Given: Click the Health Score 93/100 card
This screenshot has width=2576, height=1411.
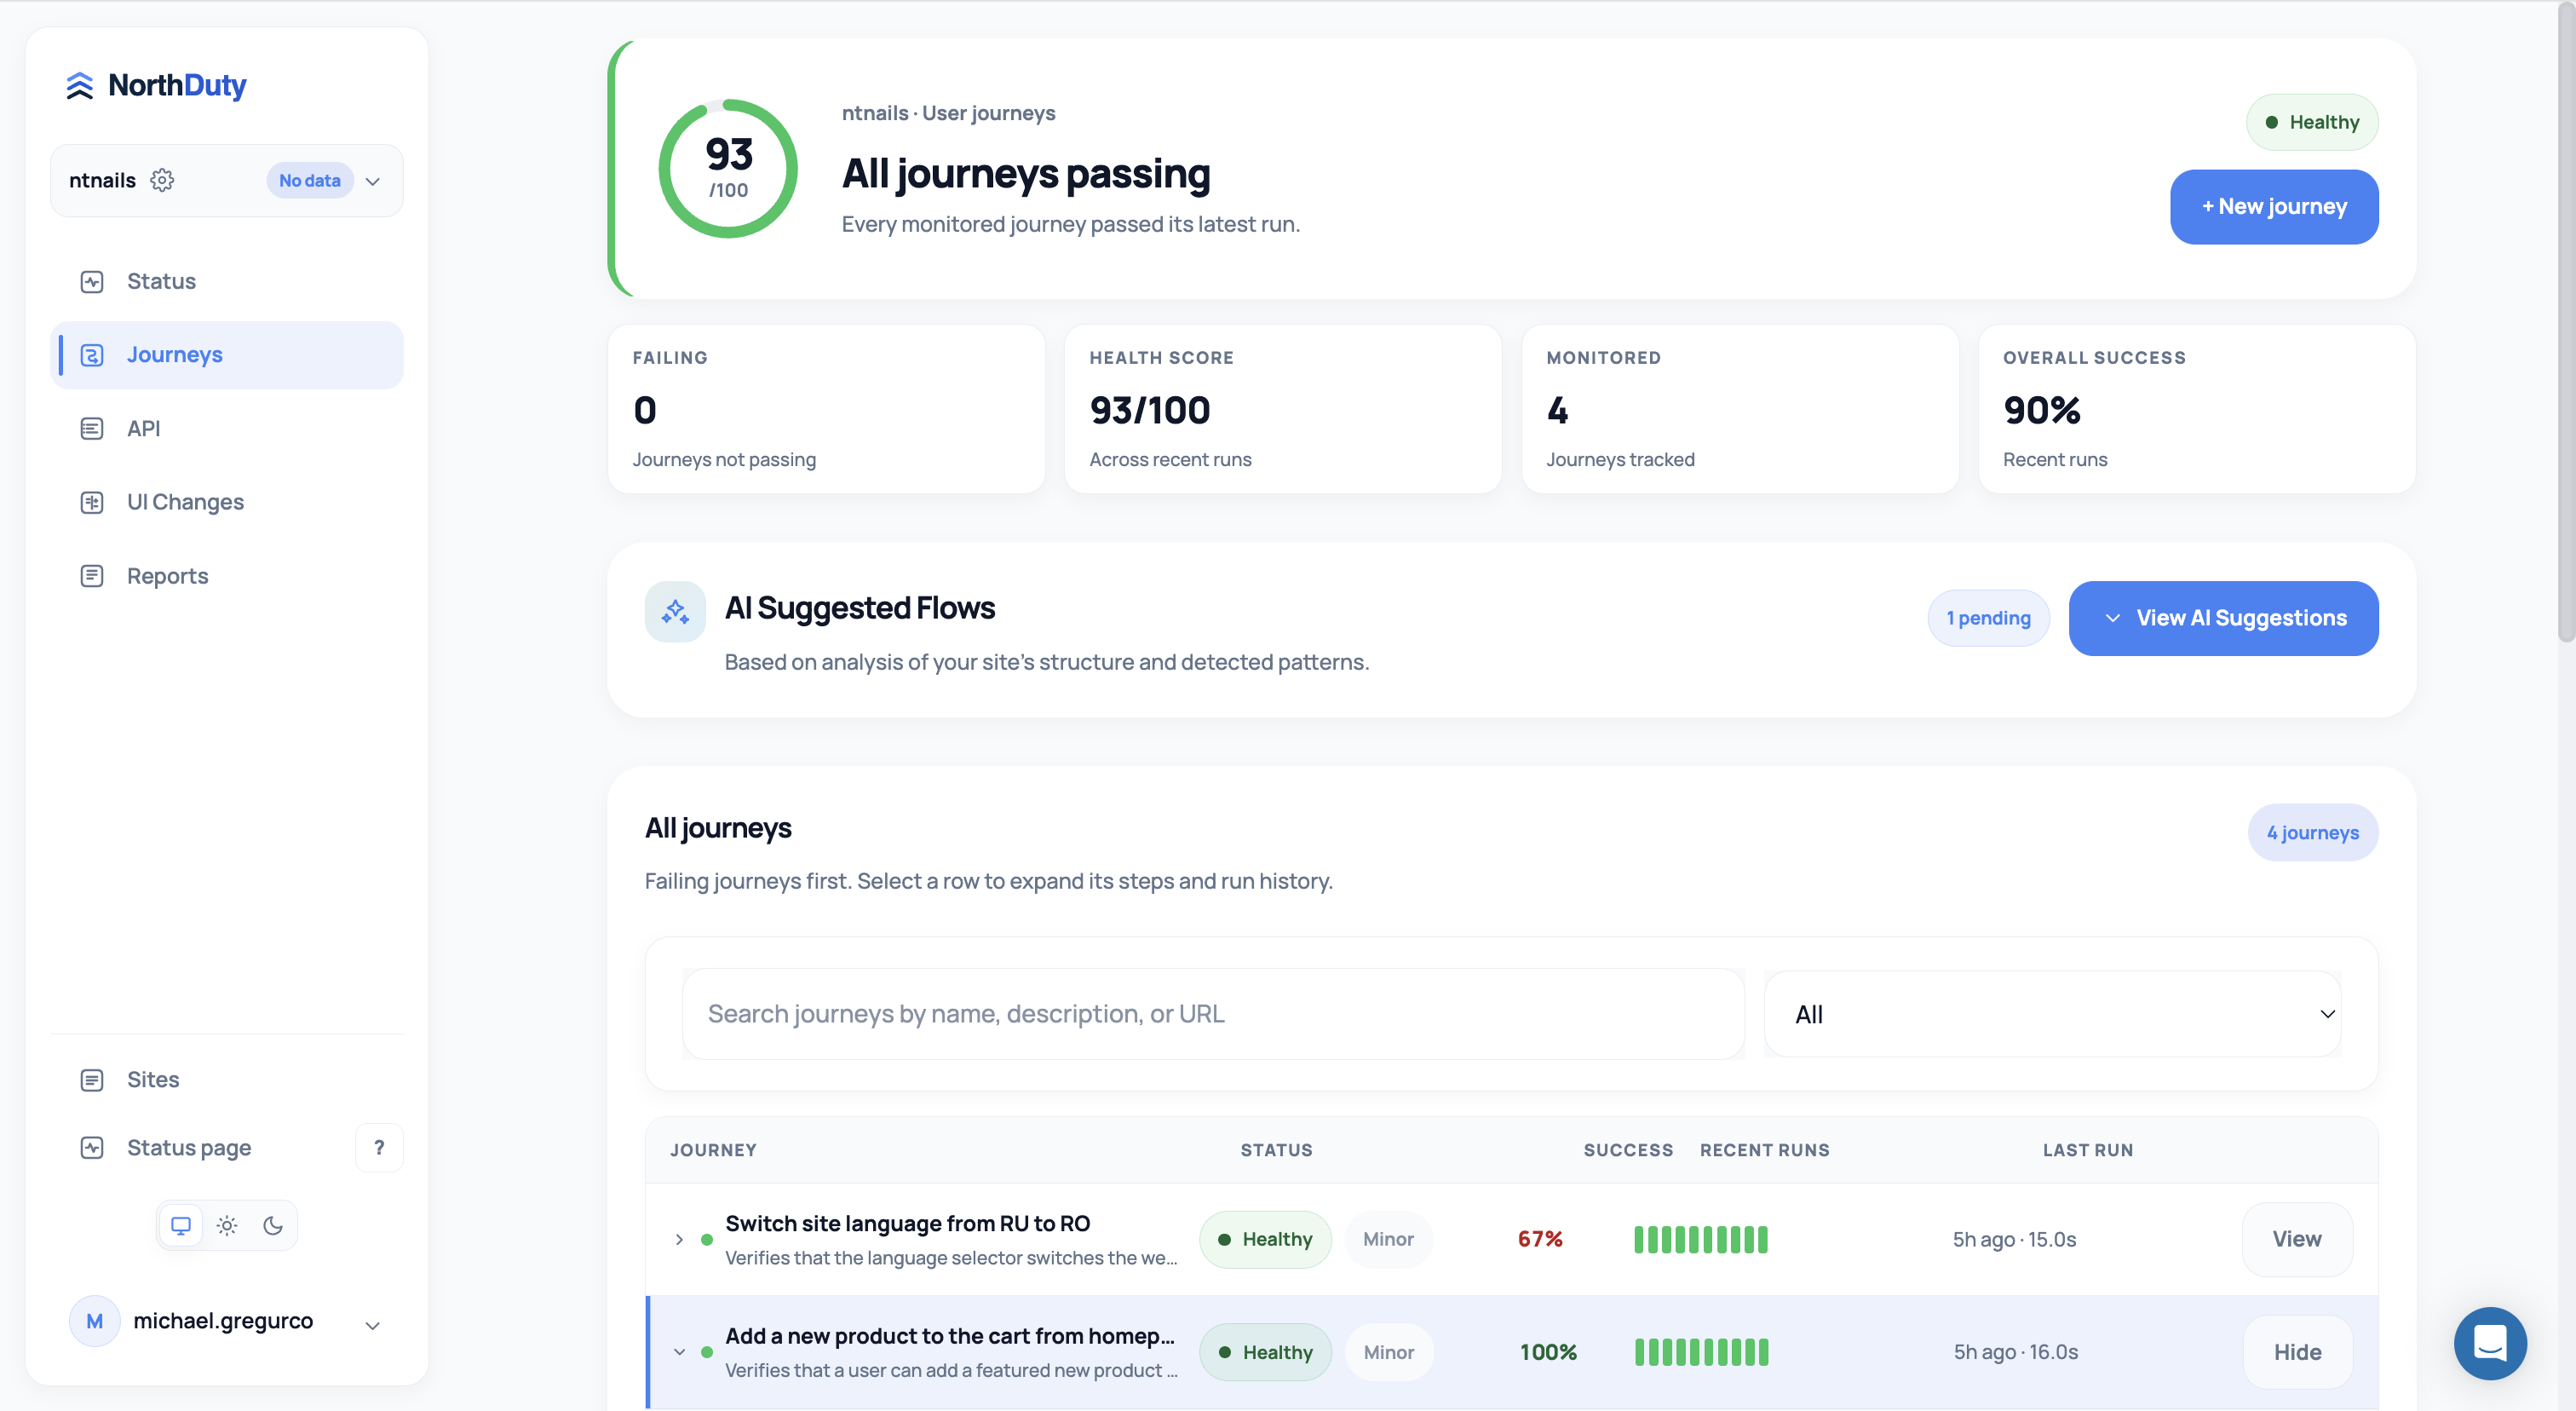Looking at the screenshot, I should (1283, 409).
